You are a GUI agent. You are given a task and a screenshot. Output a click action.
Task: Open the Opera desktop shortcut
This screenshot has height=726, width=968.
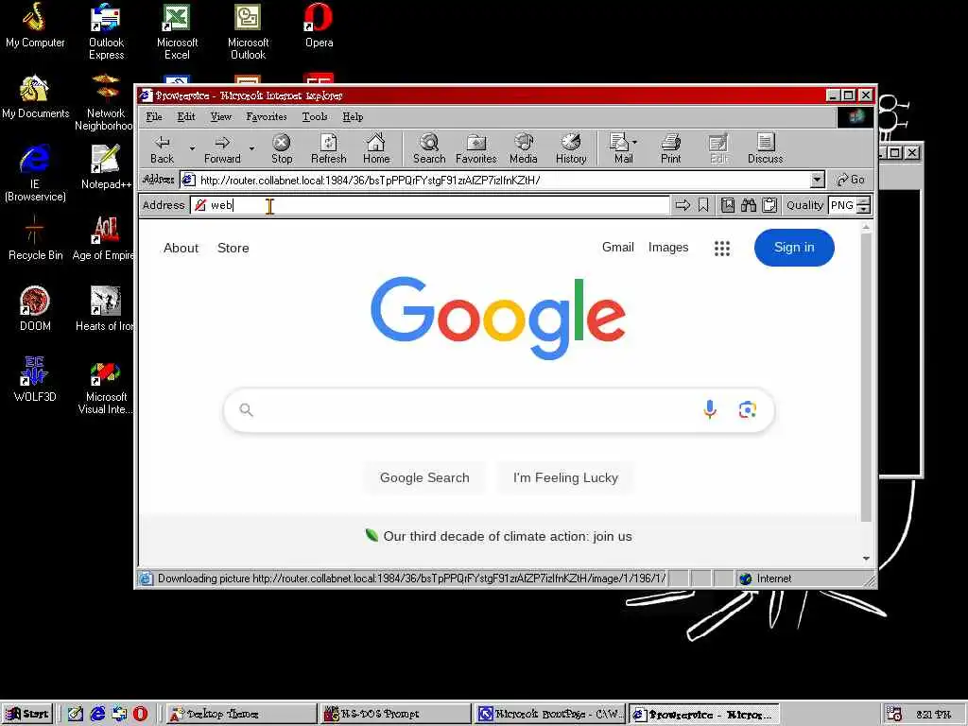pos(319,26)
